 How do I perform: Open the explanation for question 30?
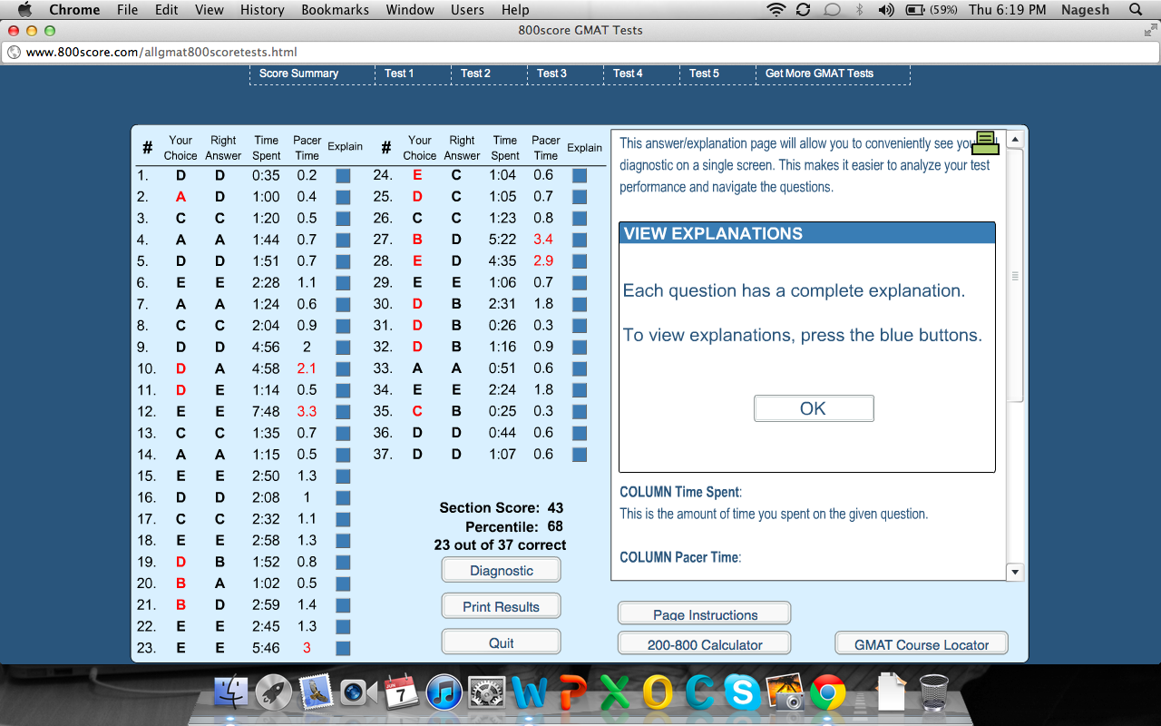[580, 304]
